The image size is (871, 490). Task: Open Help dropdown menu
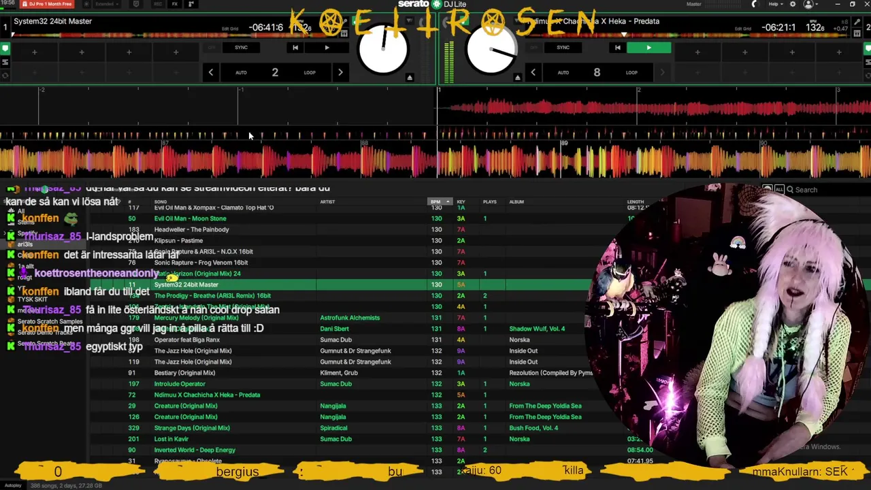tap(775, 4)
